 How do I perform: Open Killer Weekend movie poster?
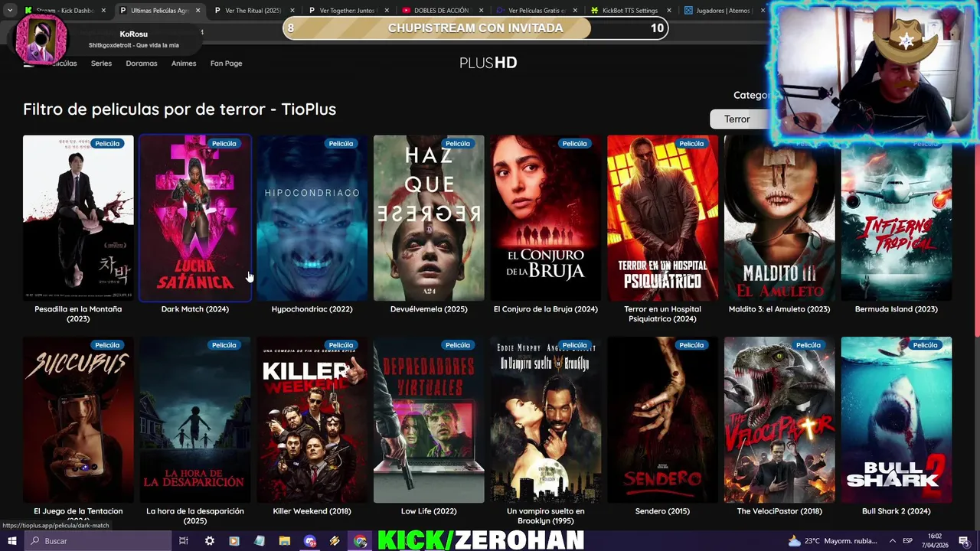312,420
